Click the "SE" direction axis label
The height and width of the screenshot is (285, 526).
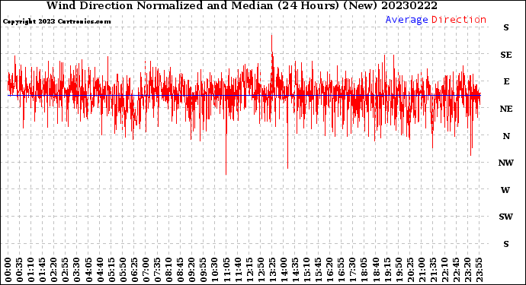pyautogui.click(x=506, y=55)
